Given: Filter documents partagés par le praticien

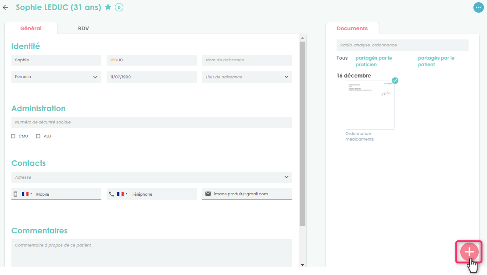Looking at the screenshot, I should 373,61.
